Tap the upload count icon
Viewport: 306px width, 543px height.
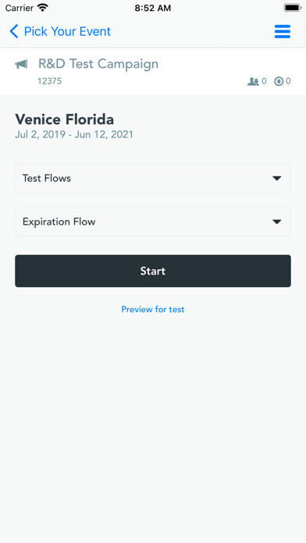coord(279,81)
